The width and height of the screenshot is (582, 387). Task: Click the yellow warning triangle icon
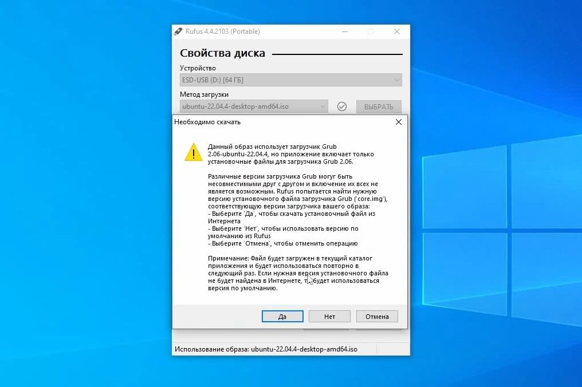(x=194, y=152)
